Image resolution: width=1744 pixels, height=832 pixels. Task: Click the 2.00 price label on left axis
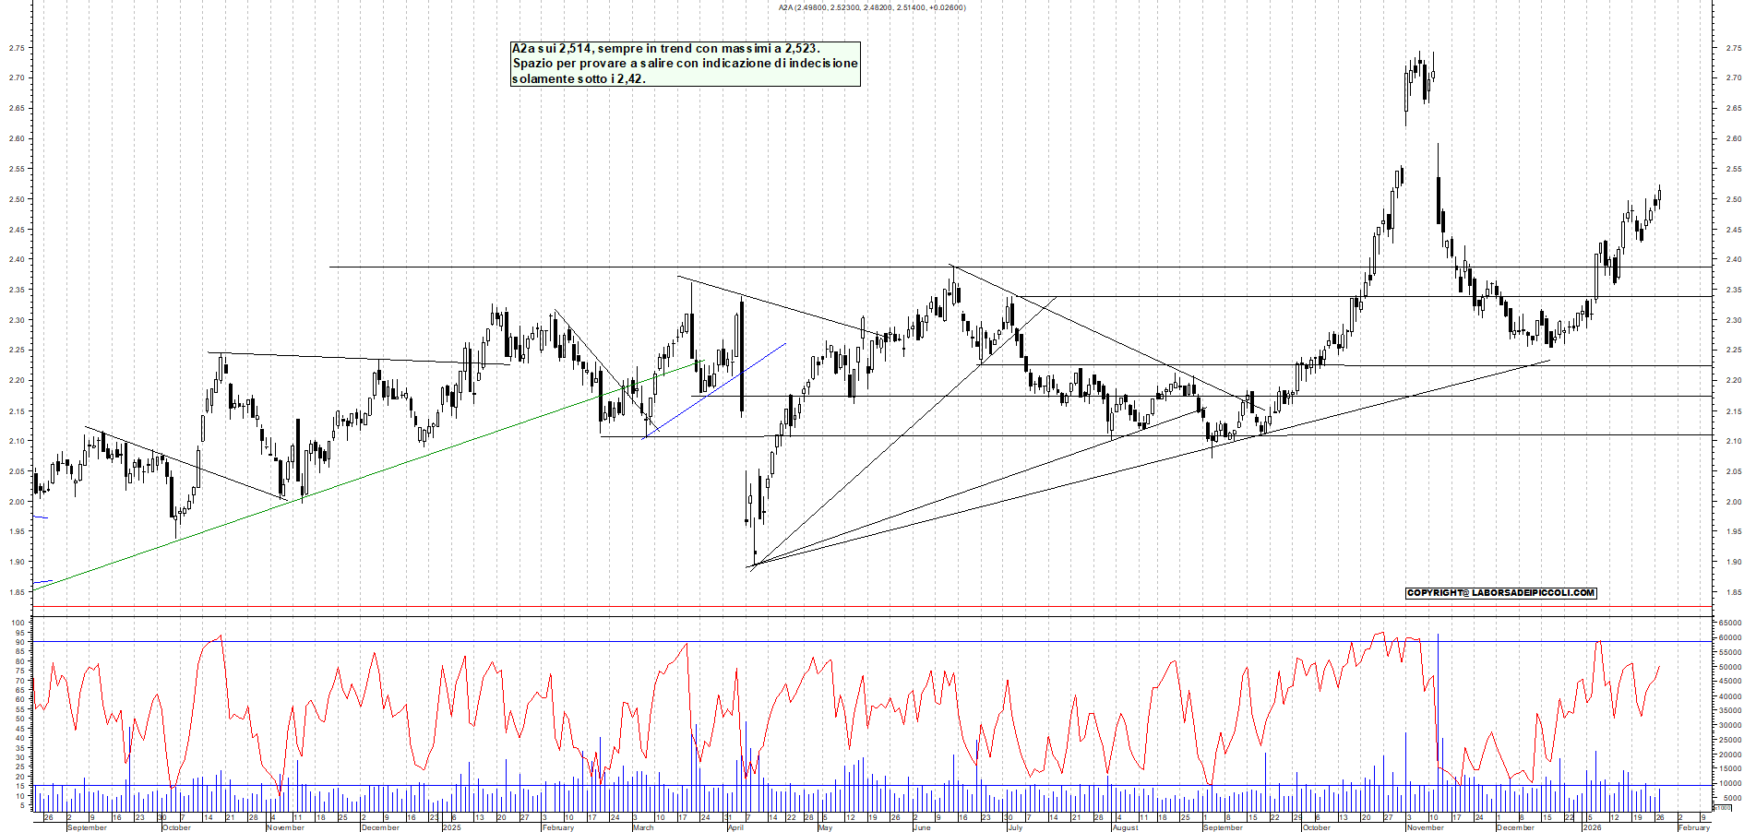click(16, 502)
